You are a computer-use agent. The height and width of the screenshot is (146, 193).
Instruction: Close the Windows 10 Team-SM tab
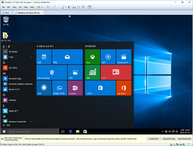pyautogui.click(x=42, y=13)
